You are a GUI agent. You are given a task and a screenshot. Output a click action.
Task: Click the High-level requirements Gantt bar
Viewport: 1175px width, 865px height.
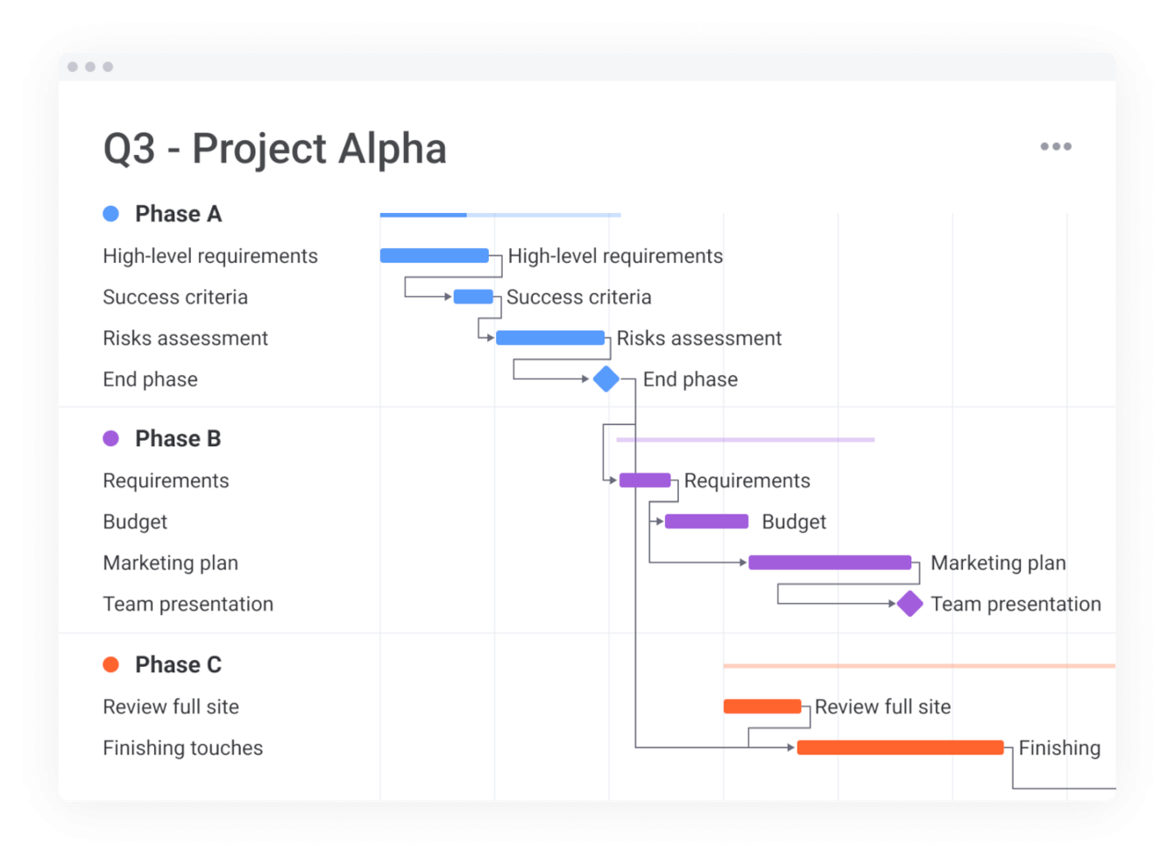point(434,256)
